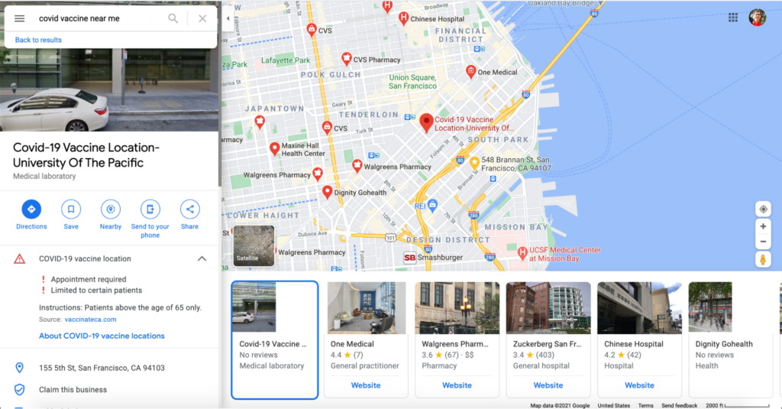Open the Website link for One Medical
The image size is (782, 409).
366,385
